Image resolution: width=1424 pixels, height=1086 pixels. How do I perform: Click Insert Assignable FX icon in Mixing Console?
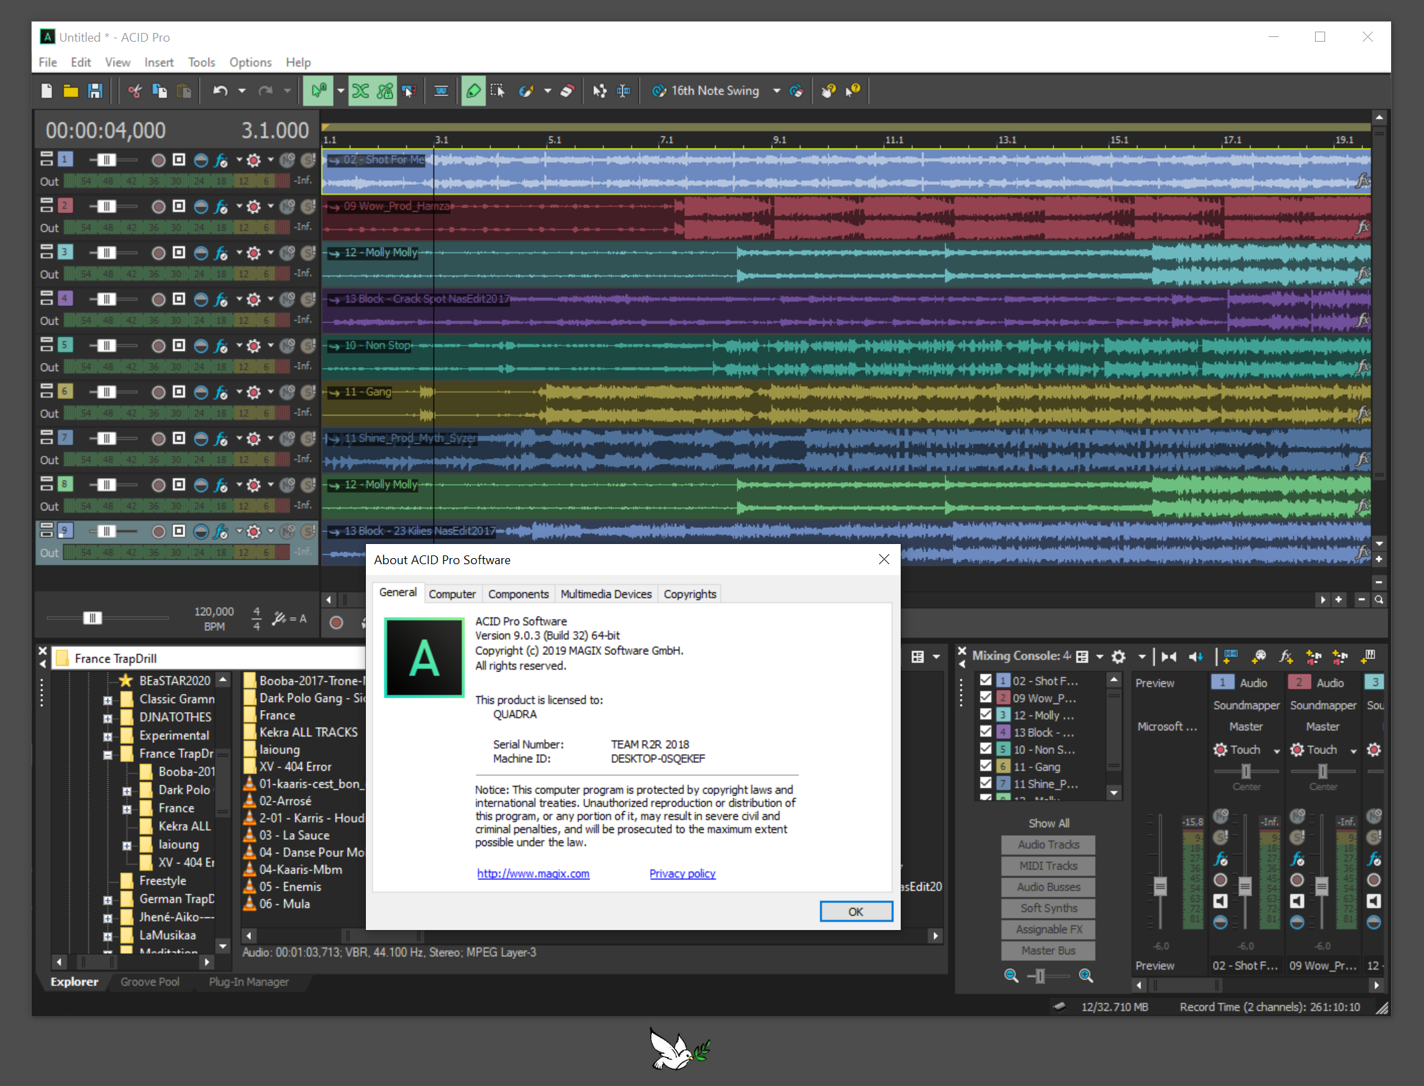tap(1285, 656)
